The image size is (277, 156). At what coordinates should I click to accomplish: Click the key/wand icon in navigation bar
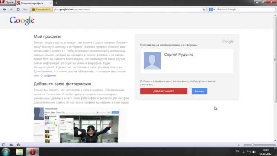pyautogui.click(x=25, y=10)
